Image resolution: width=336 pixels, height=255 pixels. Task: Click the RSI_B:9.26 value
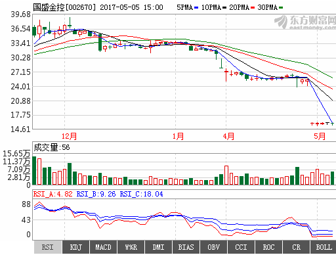point(96,194)
